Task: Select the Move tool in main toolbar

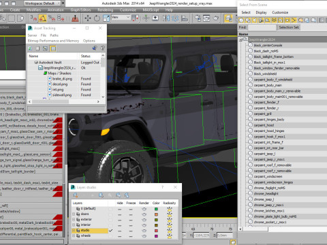Action: pos(88,18)
